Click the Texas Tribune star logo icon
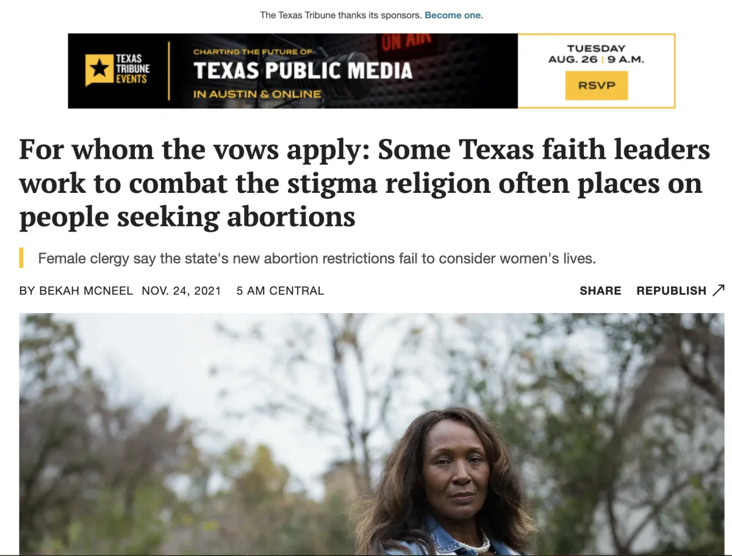 99,70
